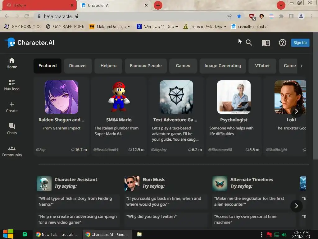Click the Character Assistant robot avatar
Viewport: 318px width, 239px height.
pyautogui.click(x=44, y=184)
